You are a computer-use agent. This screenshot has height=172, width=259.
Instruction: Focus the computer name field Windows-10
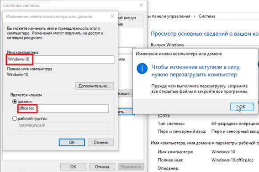click(x=60, y=59)
